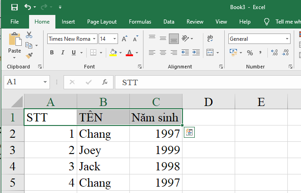Open the Review tab
Viewport: 301px width, 193px height.
195,22
